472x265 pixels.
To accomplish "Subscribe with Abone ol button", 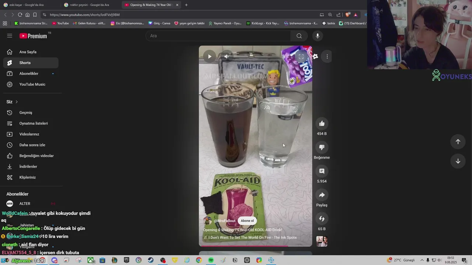I will tap(247, 221).
